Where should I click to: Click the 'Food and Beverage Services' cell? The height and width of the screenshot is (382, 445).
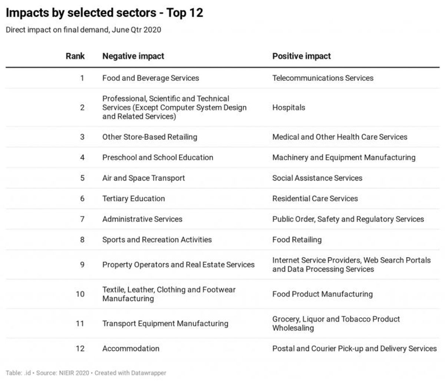151,78
